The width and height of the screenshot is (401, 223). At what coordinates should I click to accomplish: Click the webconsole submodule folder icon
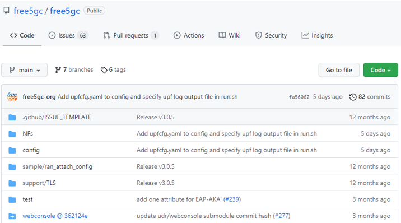tap(12, 216)
